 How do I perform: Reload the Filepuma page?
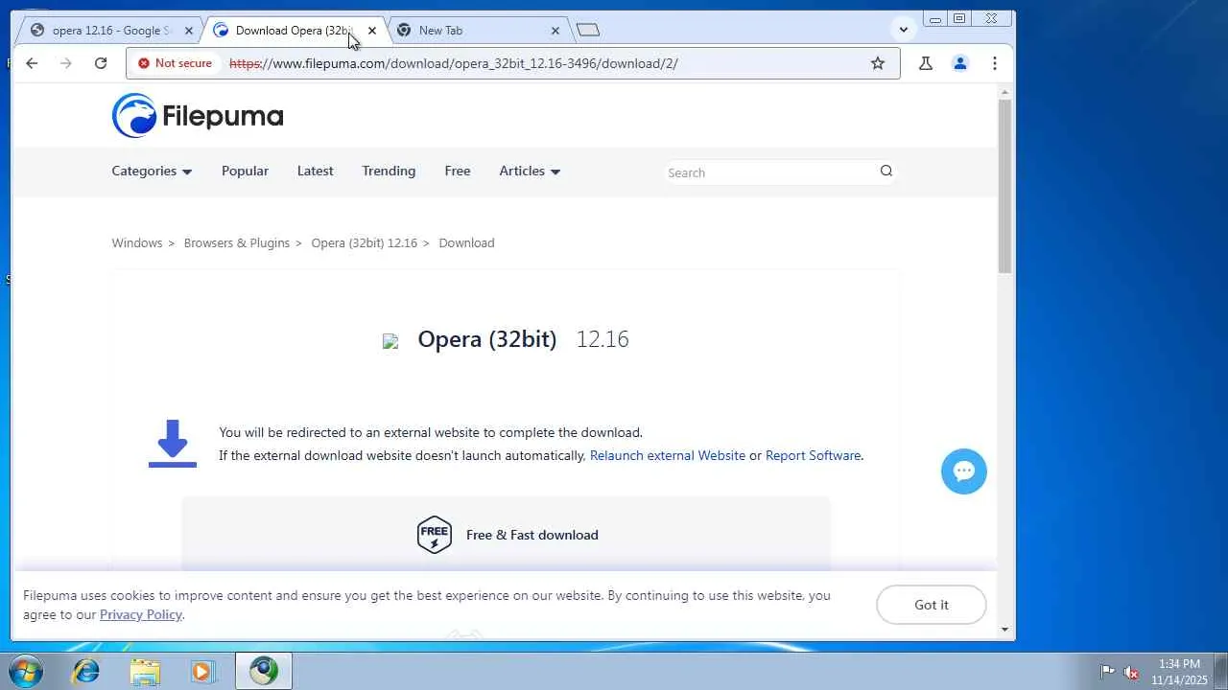coord(101,63)
